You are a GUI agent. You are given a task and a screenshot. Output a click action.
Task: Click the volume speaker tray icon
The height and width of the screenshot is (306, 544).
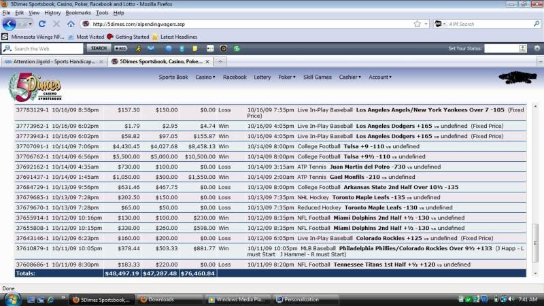[x=511, y=299]
